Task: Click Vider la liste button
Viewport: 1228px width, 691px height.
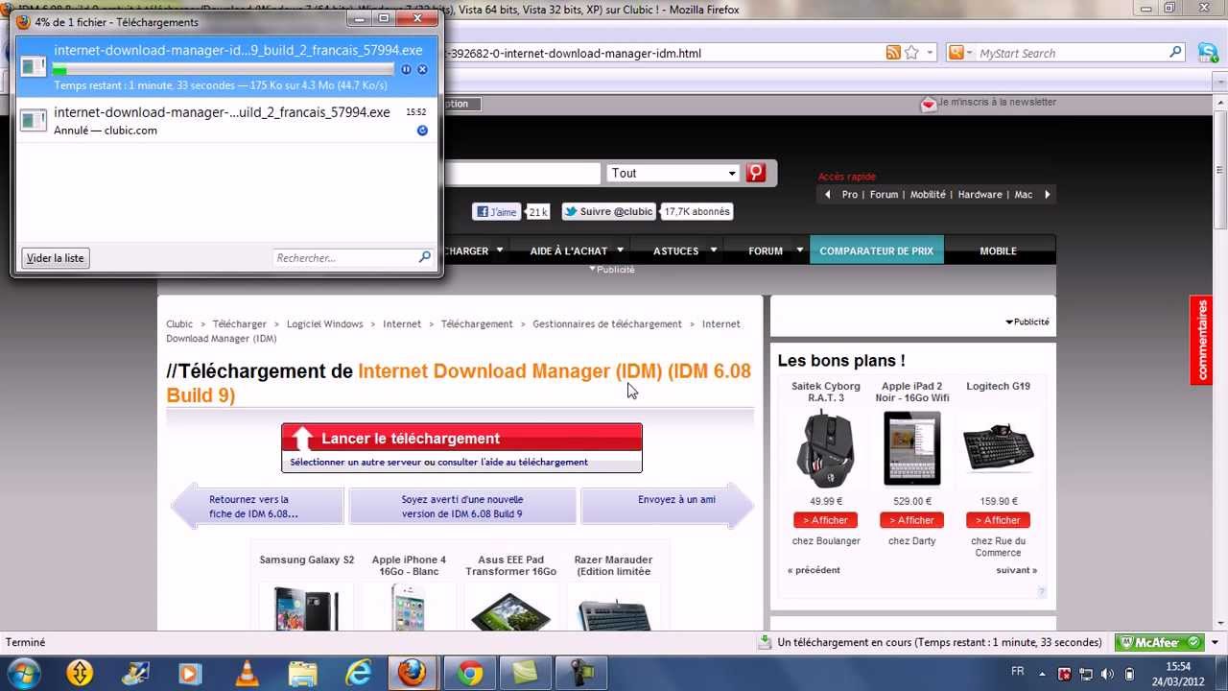Action: (56, 257)
